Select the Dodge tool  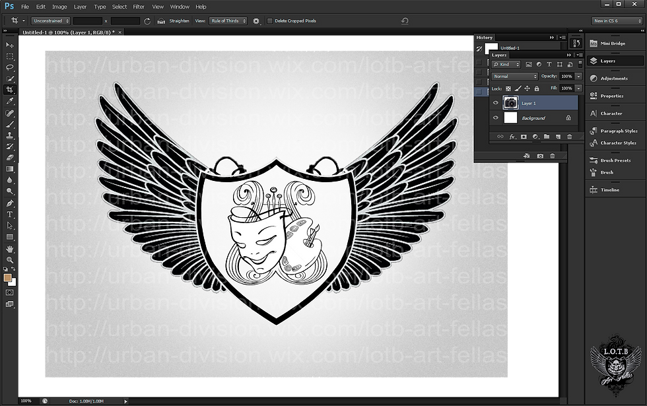(x=10, y=191)
